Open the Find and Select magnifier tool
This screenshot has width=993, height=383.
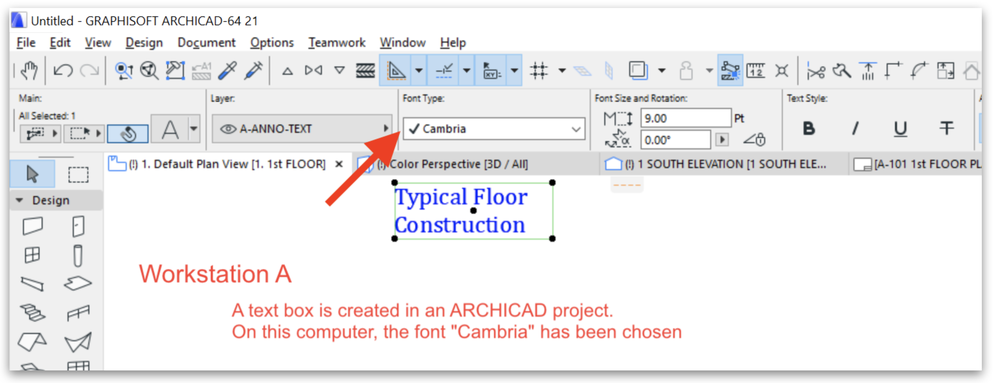(x=149, y=70)
